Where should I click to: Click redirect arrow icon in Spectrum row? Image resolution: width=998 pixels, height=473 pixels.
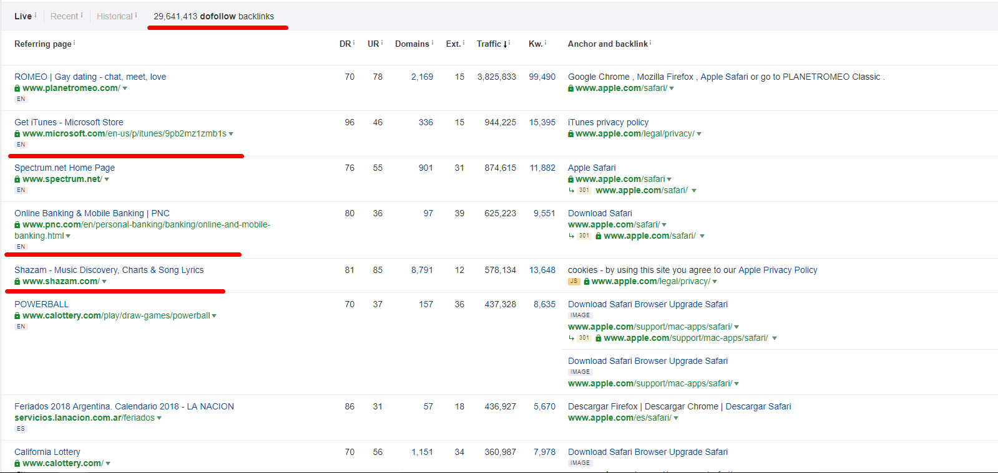tap(571, 191)
